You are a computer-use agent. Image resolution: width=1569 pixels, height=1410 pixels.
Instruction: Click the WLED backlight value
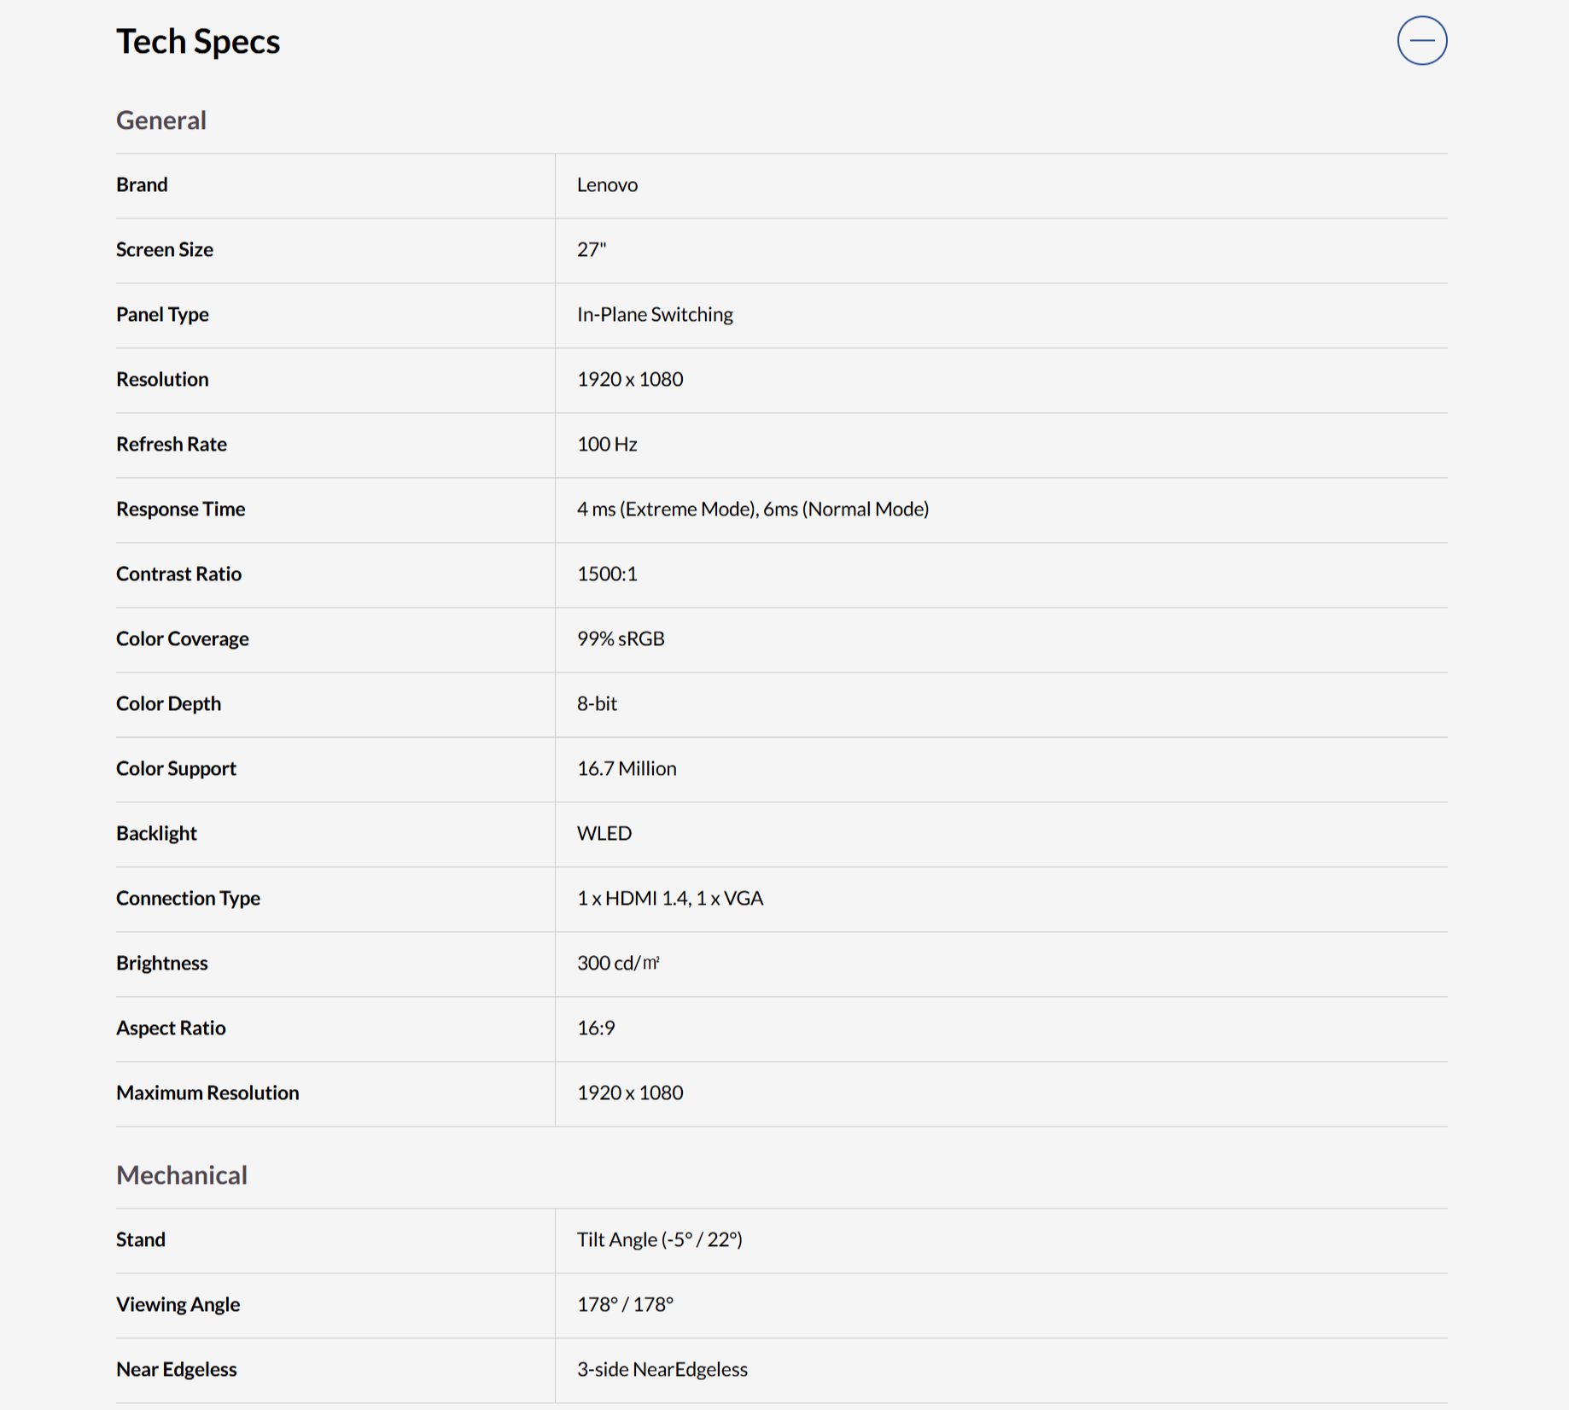pos(604,834)
